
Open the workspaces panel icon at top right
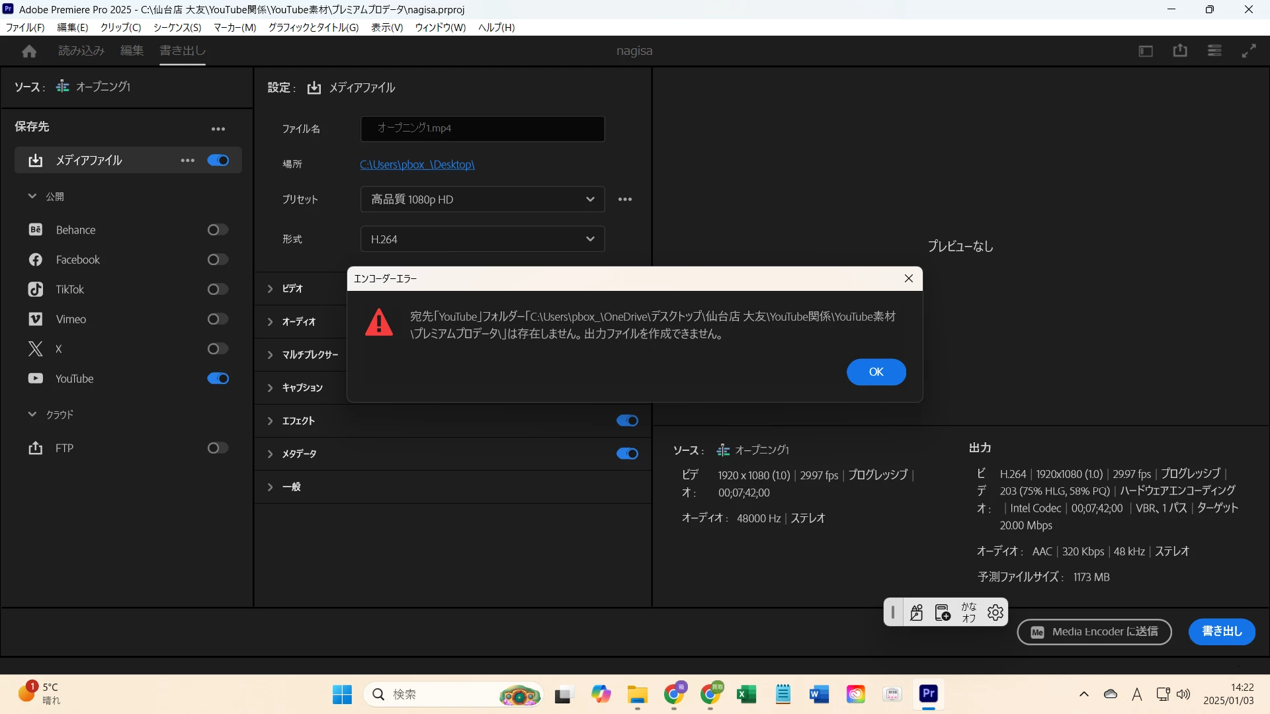point(1146,51)
